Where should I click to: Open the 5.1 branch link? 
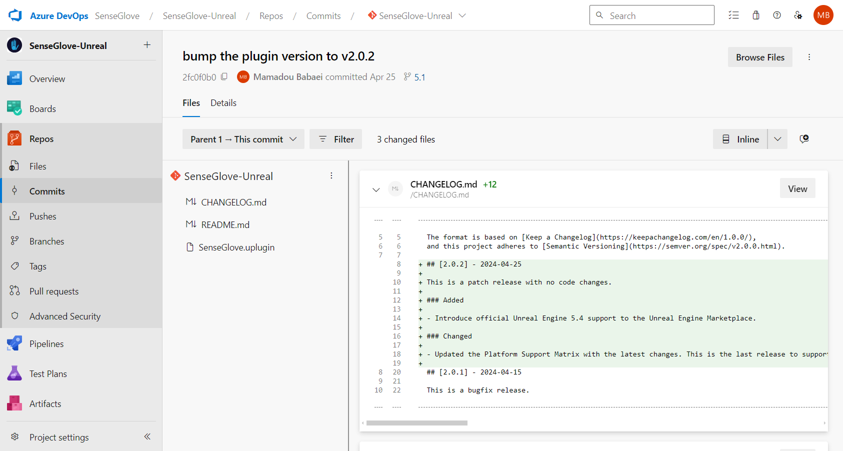[419, 77]
